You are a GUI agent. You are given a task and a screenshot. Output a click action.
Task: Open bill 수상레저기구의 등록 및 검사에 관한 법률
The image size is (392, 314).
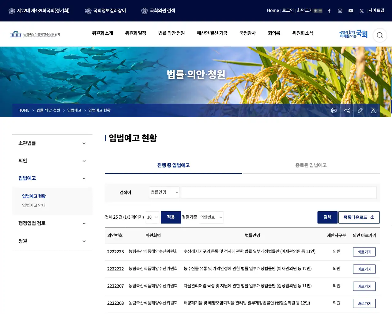point(249,251)
